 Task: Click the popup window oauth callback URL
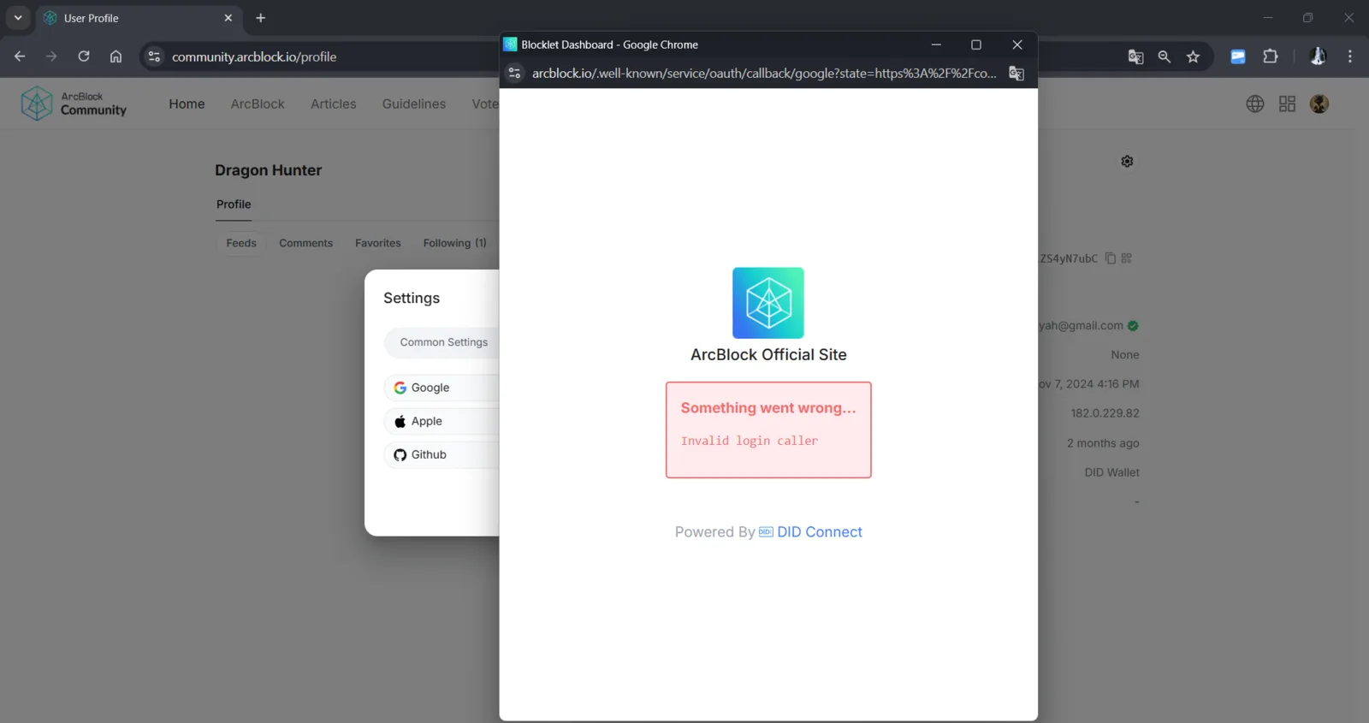764,74
